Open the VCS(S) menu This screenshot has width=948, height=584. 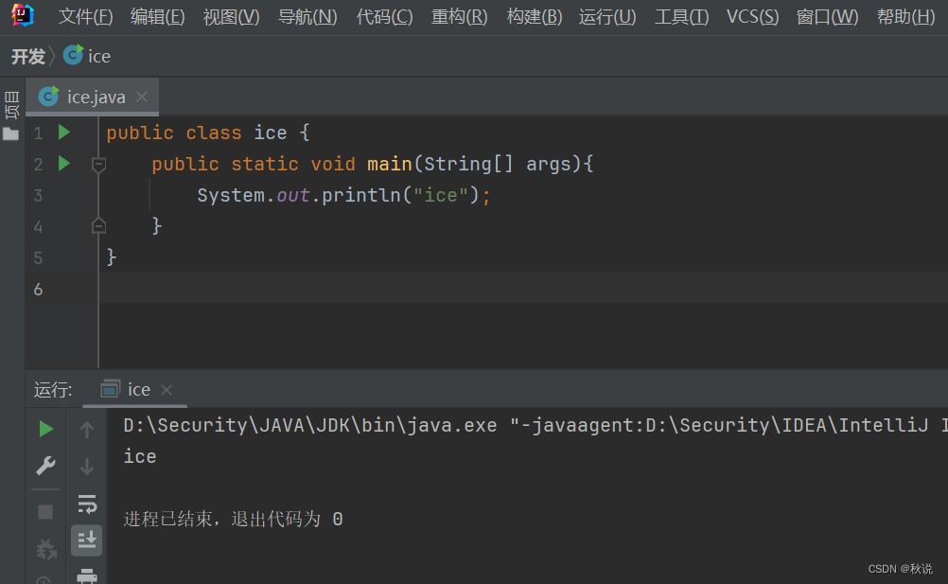(x=753, y=17)
